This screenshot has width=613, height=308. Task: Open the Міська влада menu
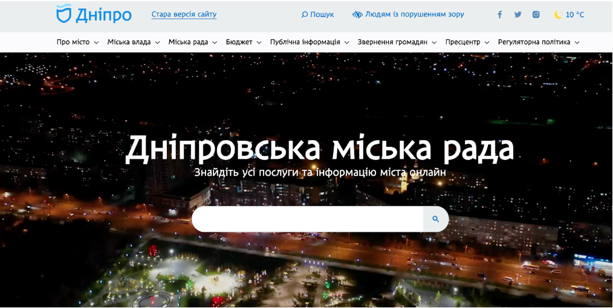(x=129, y=42)
